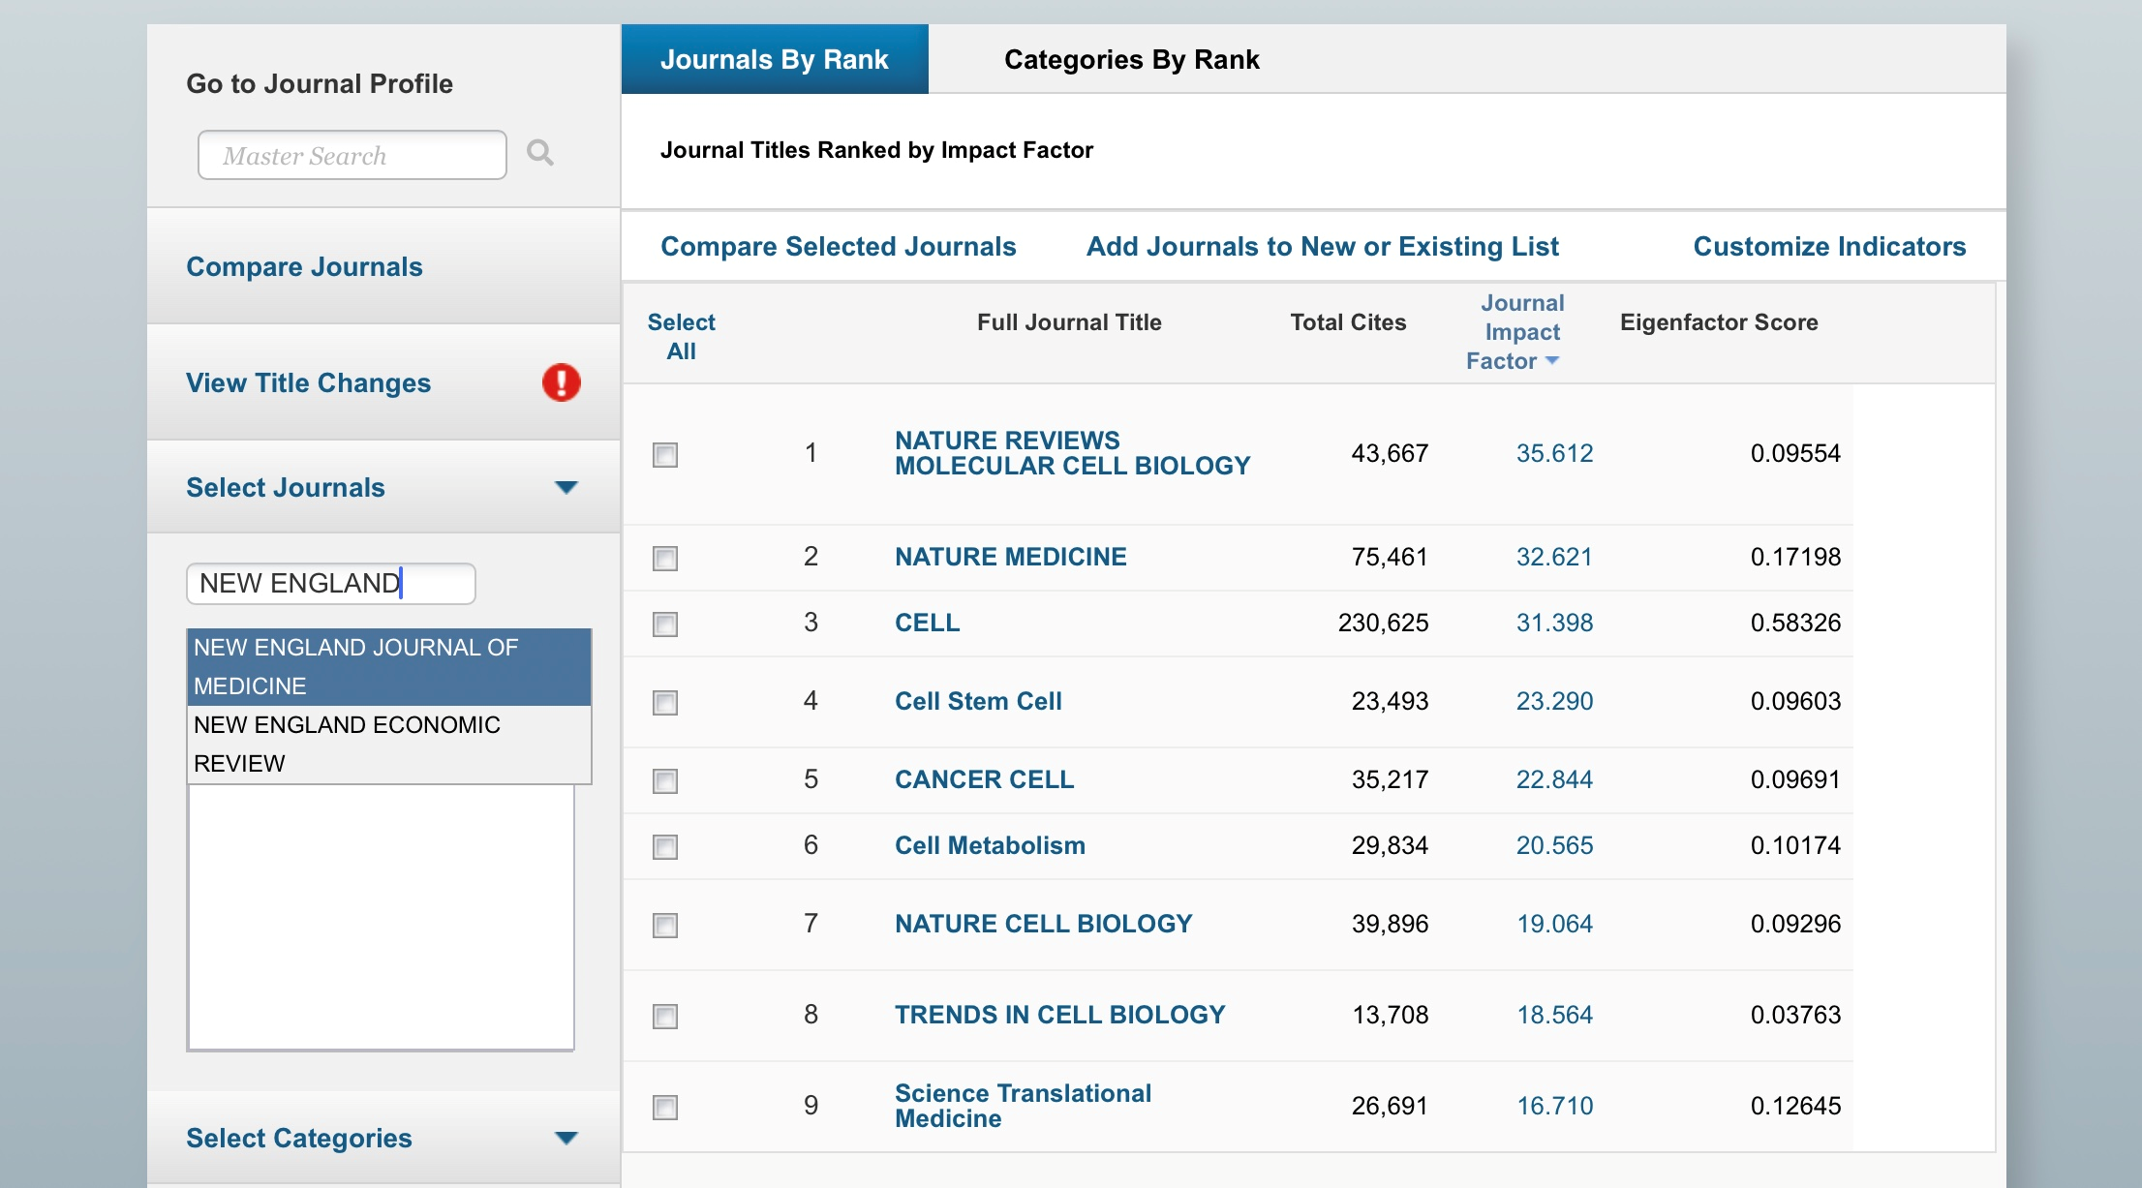Viewport: 2142px width, 1188px height.
Task: Open Customize Indicators link
Action: 1828,247
